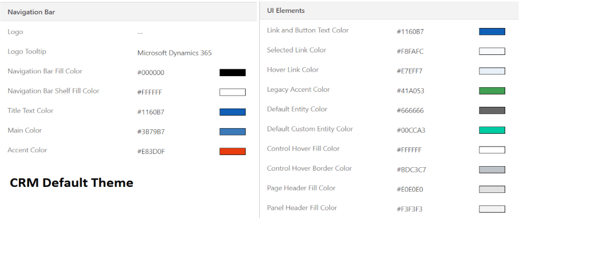The height and width of the screenshot is (264, 616).
Task: Click the UI Elements section header
Action: point(286,11)
